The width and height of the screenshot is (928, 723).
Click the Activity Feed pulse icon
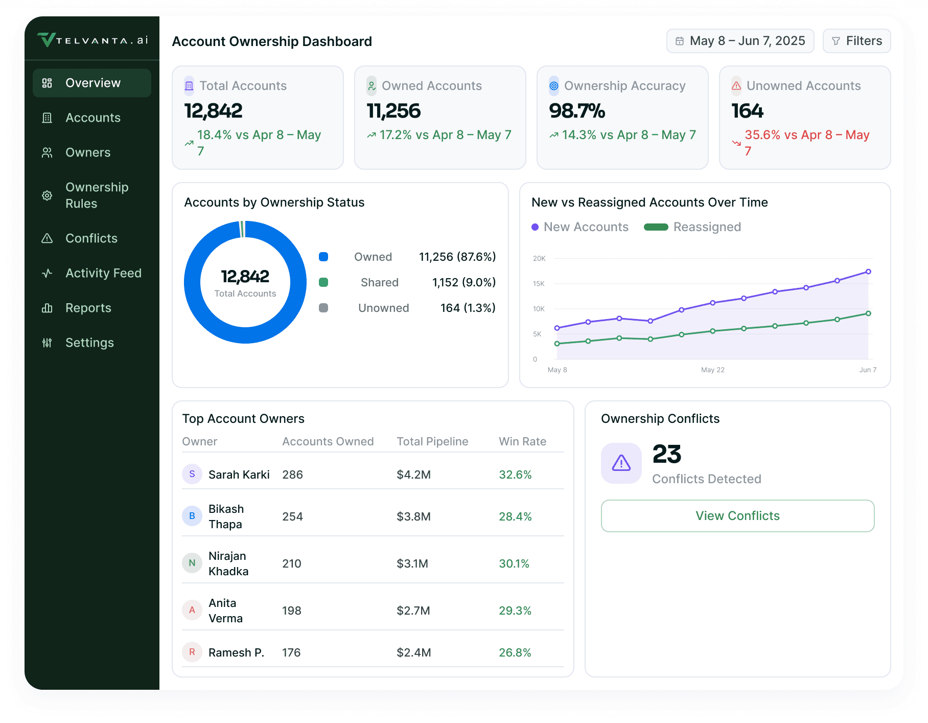(47, 273)
